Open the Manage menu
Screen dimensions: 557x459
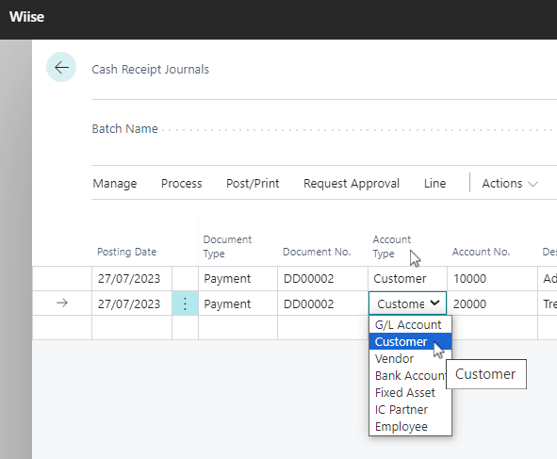pyautogui.click(x=115, y=184)
